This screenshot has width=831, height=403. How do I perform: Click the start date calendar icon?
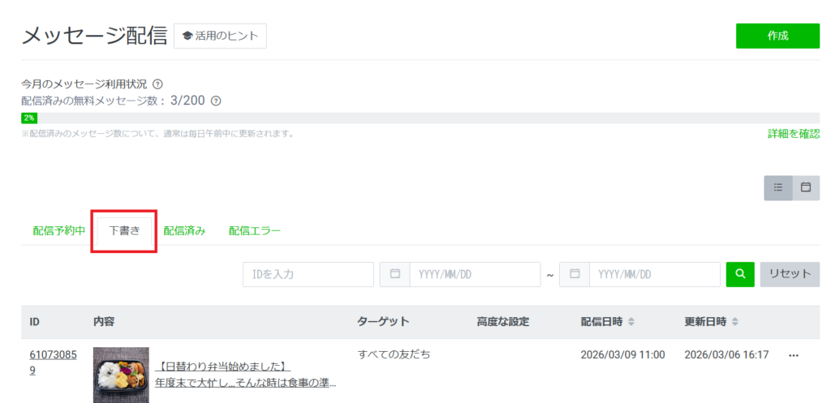[x=395, y=274]
